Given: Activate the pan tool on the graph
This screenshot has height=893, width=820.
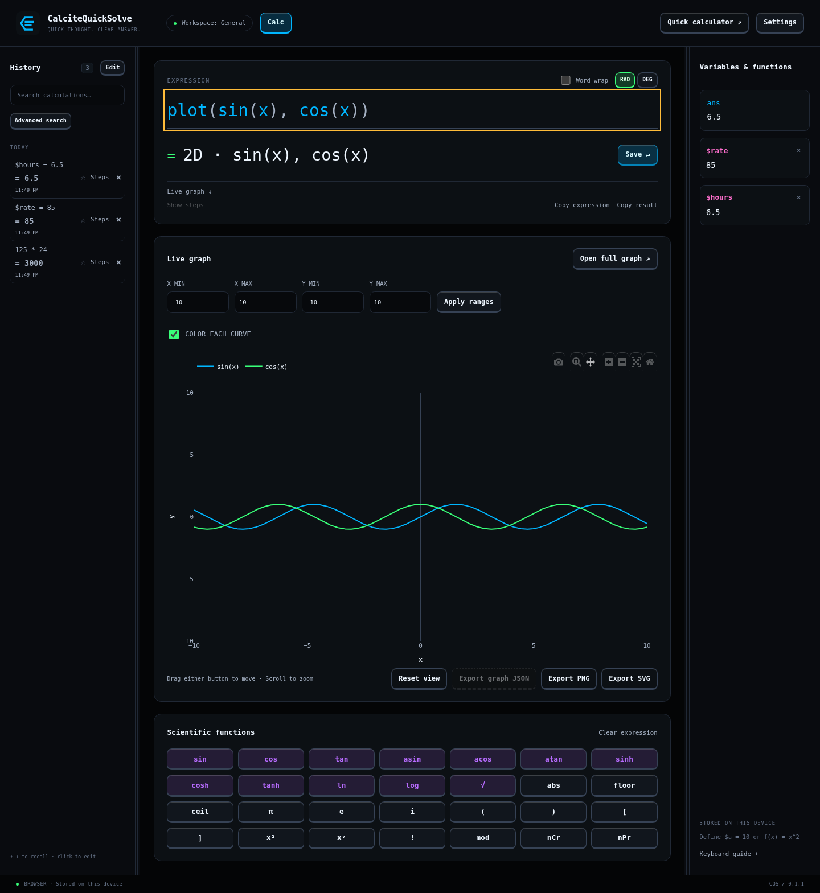Looking at the screenshot, I should [591, 362].
